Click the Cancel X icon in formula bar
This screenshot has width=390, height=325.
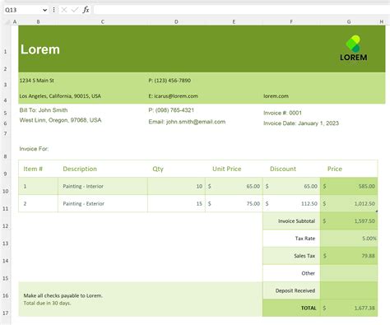coord(64,10)
